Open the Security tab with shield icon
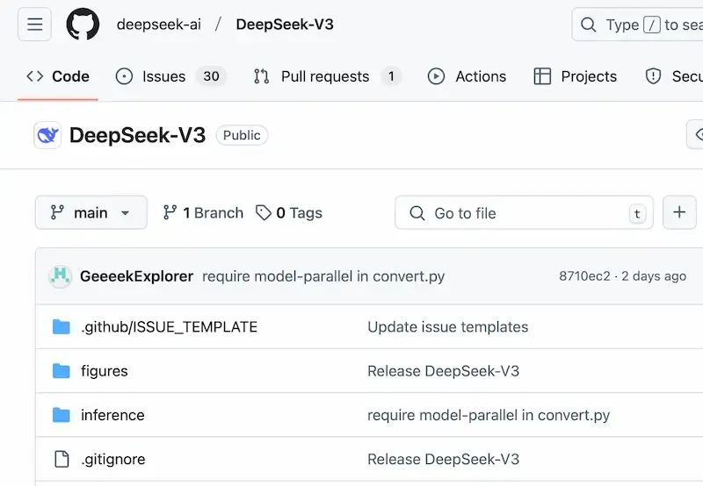703x486 pixels. point(673,76)
